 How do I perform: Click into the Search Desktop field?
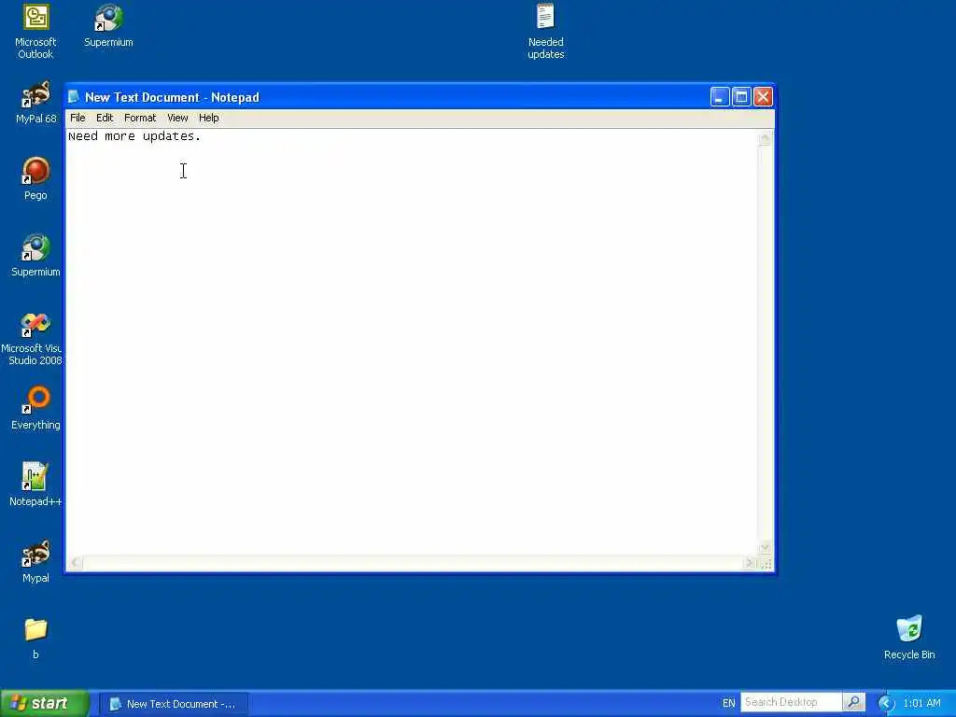(792, 702)
